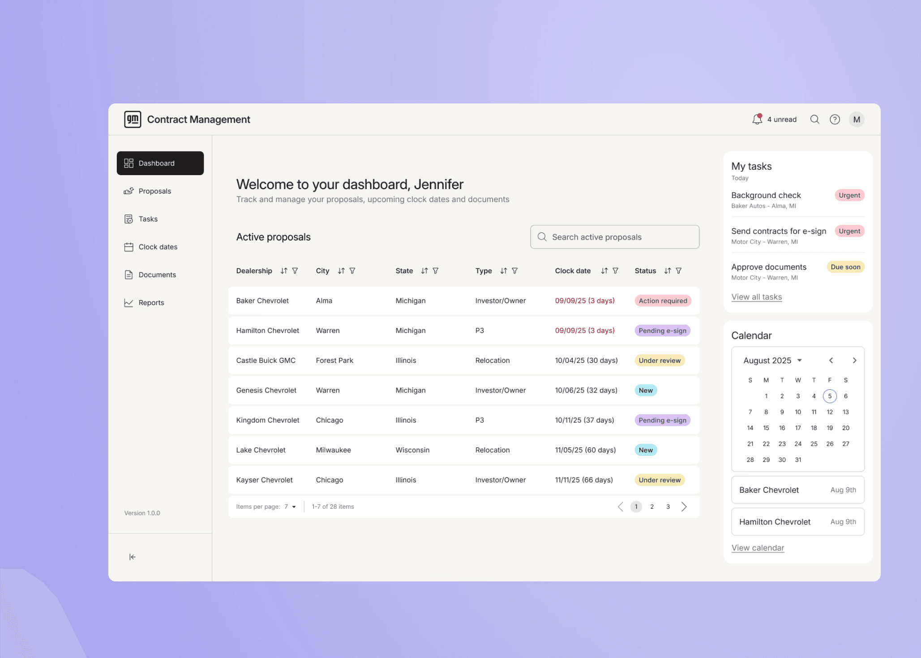The width and height of the screenshot is (921, 658).
Task: Select day 5 in the calendar
Action: 830,396
